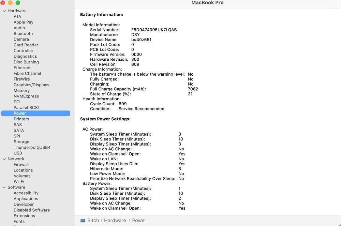341x226 pixels.
Task: Click Bitch in the path bar
Action: 93,220
